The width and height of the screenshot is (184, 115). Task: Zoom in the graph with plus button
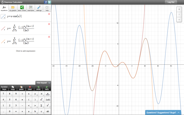[x=179, y=9]
